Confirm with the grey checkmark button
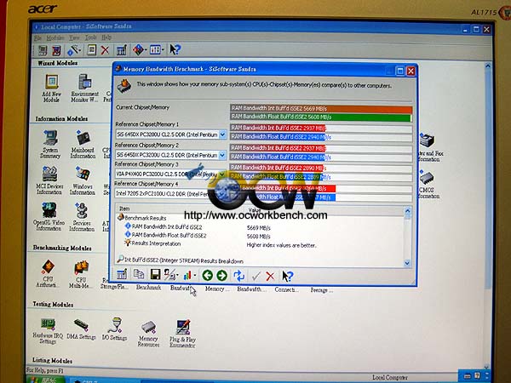The width and height of the screenshot is (511, 383). pyautogui.click(x=255, y=276)
